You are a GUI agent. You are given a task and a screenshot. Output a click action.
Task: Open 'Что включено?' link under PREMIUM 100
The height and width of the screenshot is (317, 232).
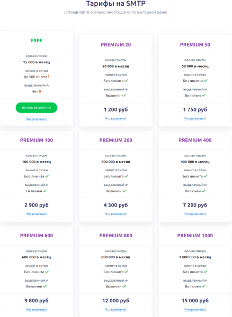(37, 214)
